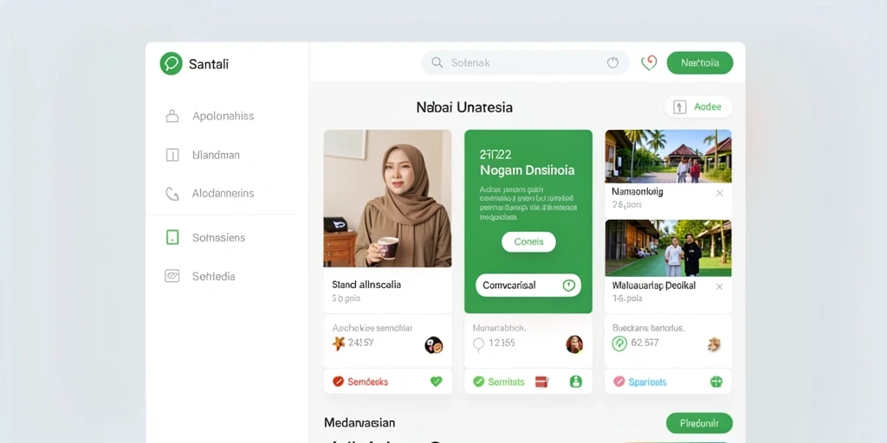Screen dimensions: 887x443
Task: Click the green person icon in Semiitats row
Action: click(576, 382)
